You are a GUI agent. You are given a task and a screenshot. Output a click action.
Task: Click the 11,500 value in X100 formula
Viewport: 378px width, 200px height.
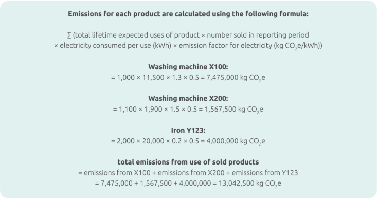[153, 77]
